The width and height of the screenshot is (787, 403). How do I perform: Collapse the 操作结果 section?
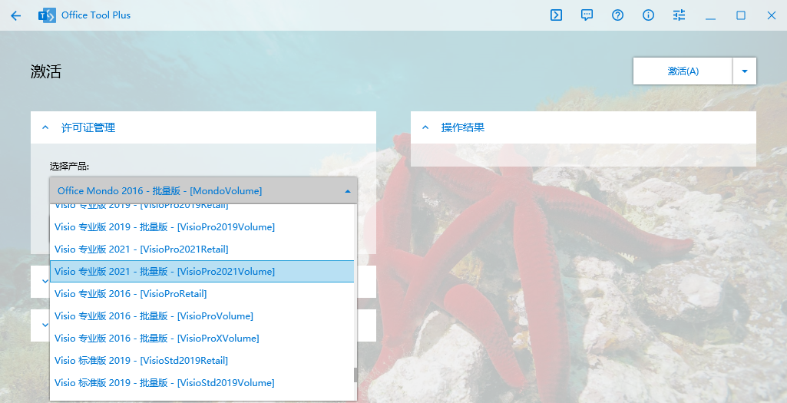[x=425, y=127]
